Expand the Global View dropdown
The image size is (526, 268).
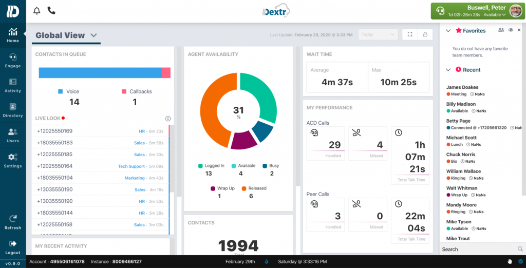(93, 35)
